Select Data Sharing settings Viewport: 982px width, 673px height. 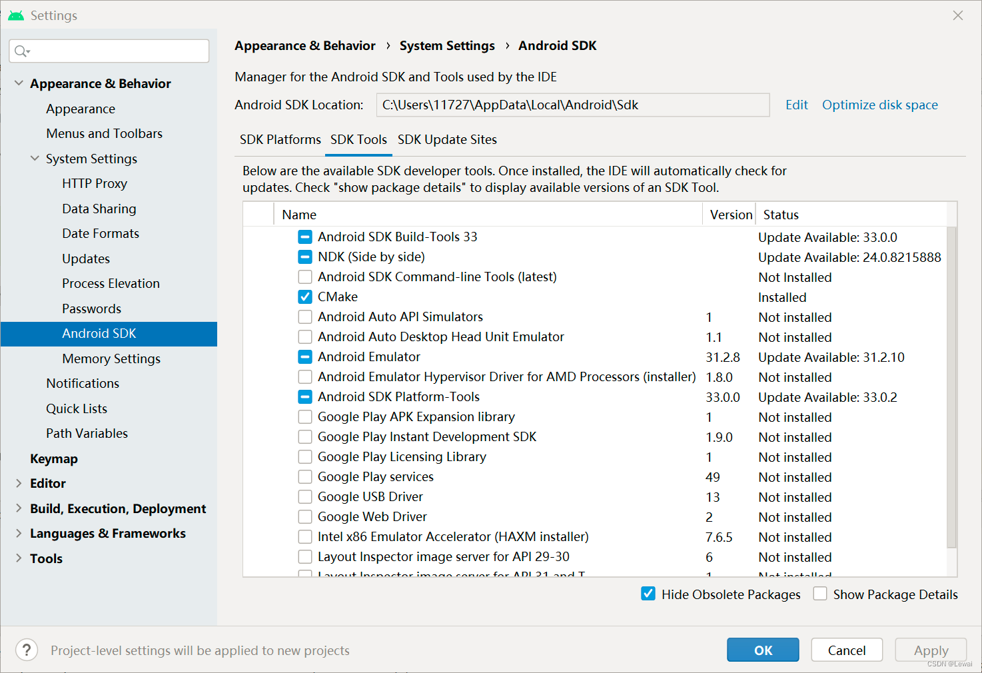pos(99,209)
